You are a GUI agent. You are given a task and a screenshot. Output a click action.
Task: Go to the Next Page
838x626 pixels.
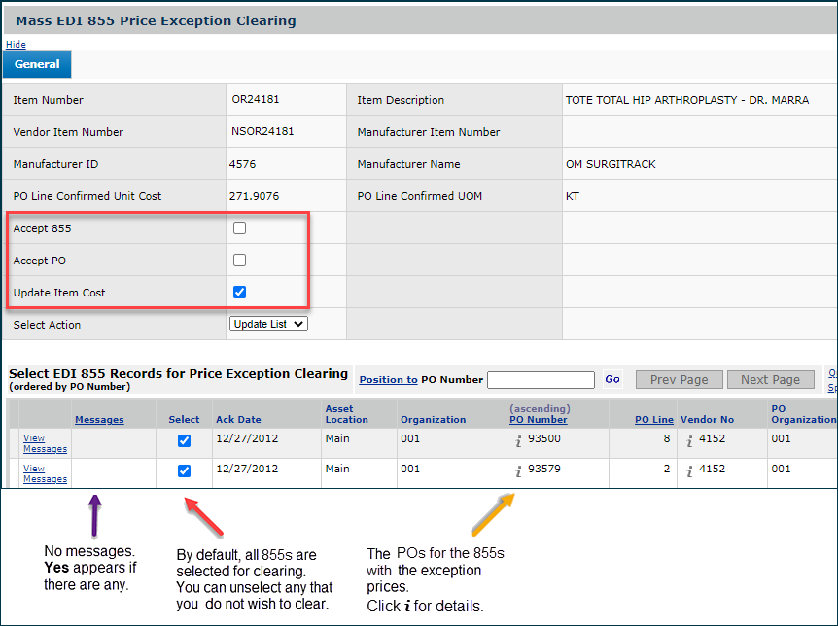[x=770, y=379]
